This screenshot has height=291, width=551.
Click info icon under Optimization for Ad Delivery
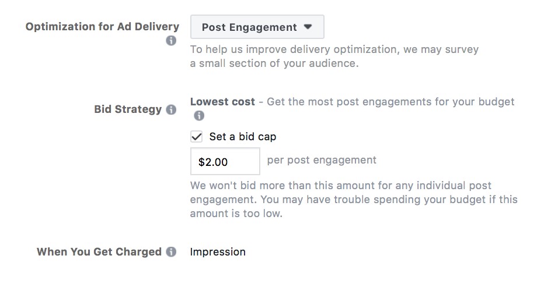click(170, 41)
